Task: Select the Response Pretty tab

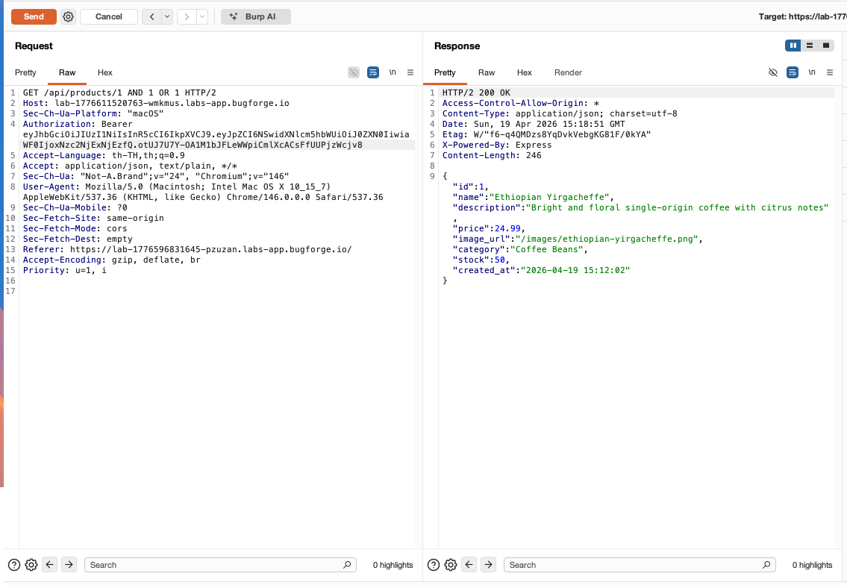Action: click(x=445, y=72)
